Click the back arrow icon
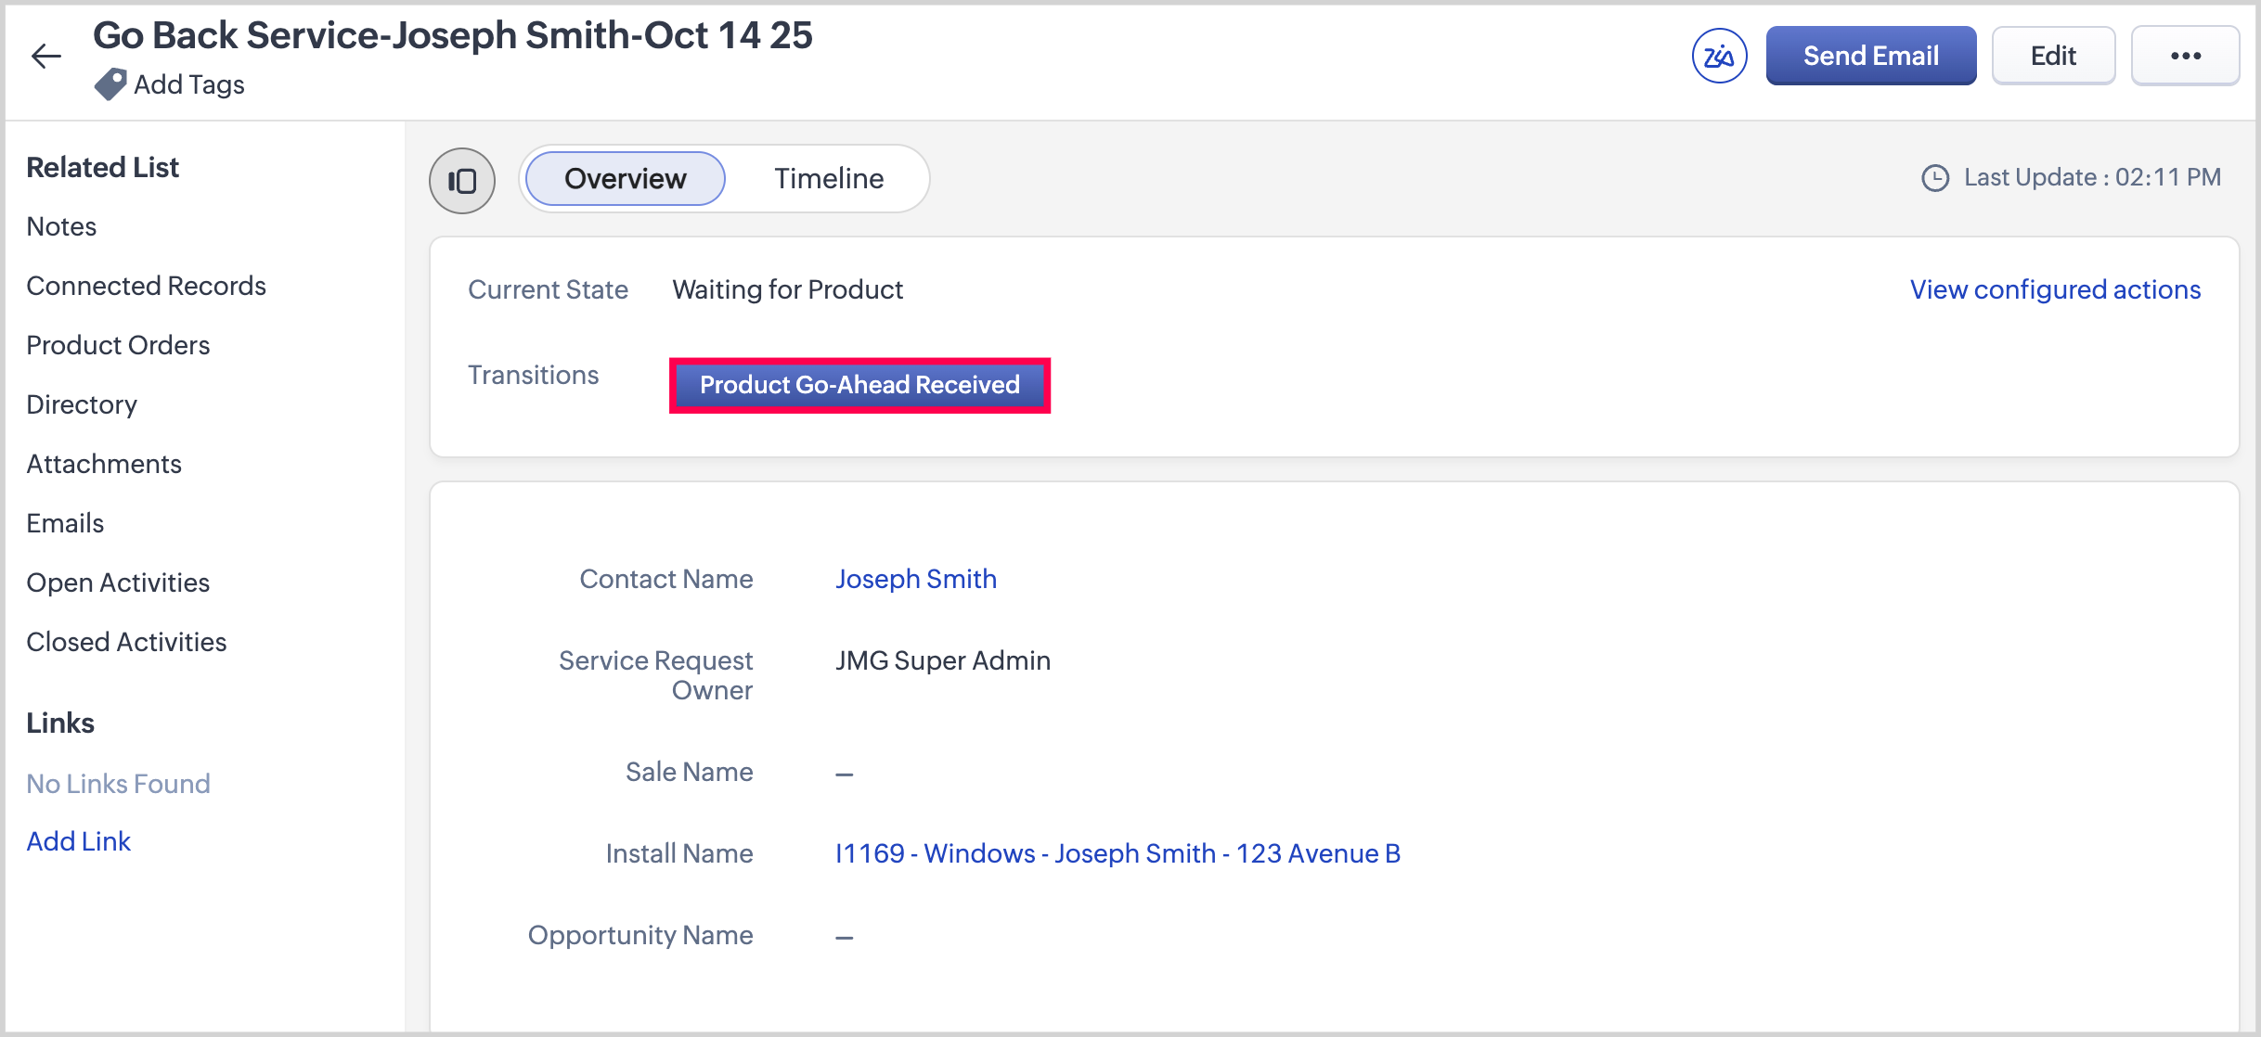This screenshot has height=1037, width=2261. coord(45,57)
